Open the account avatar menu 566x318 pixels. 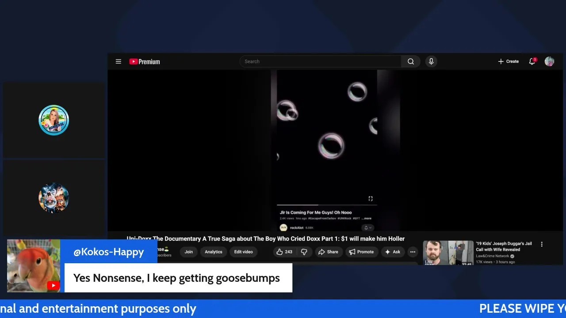coord(549,61)
